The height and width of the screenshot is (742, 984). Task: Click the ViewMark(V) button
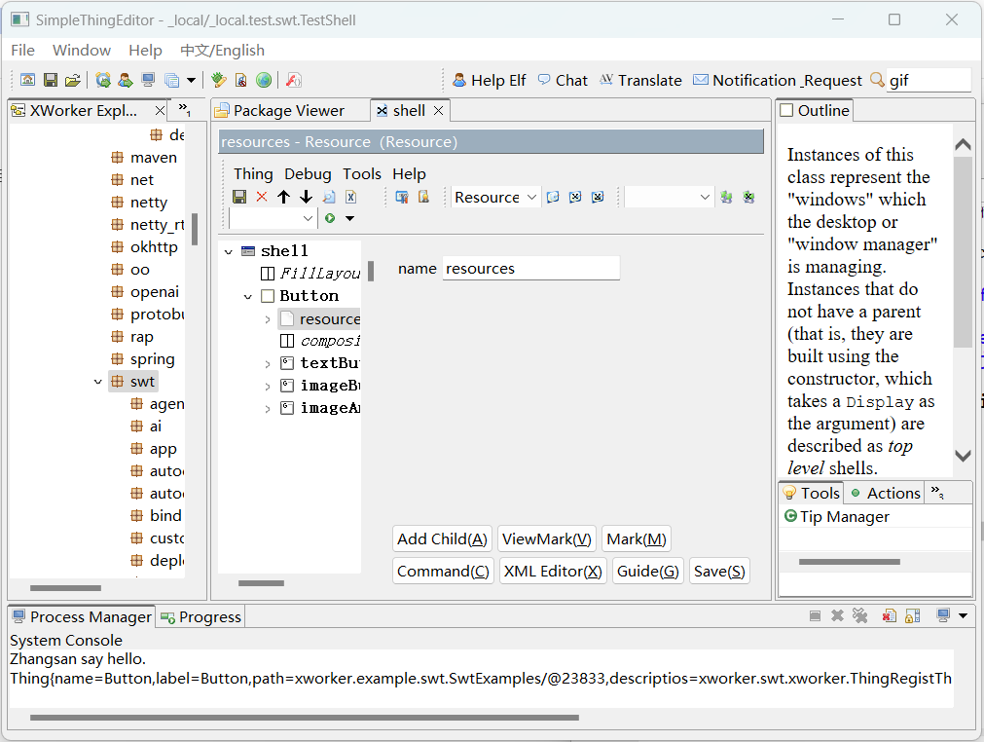tap(547, 539)
